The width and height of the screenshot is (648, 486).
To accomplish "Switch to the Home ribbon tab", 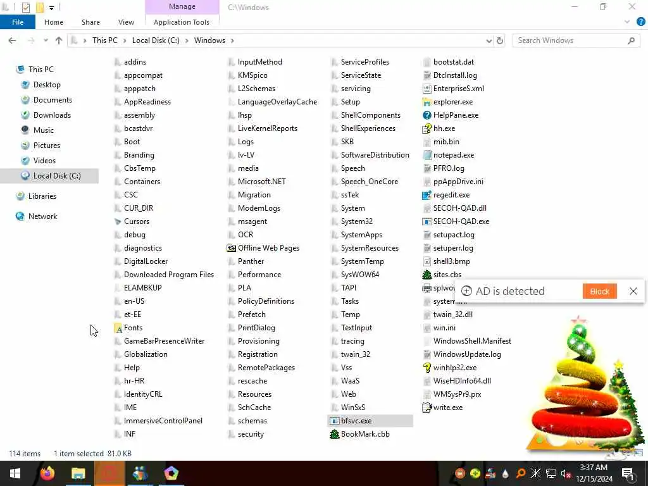I will click(54, 22).
